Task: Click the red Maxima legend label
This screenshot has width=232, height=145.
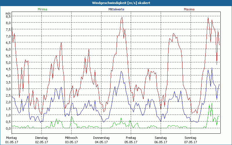Action: 189,9
